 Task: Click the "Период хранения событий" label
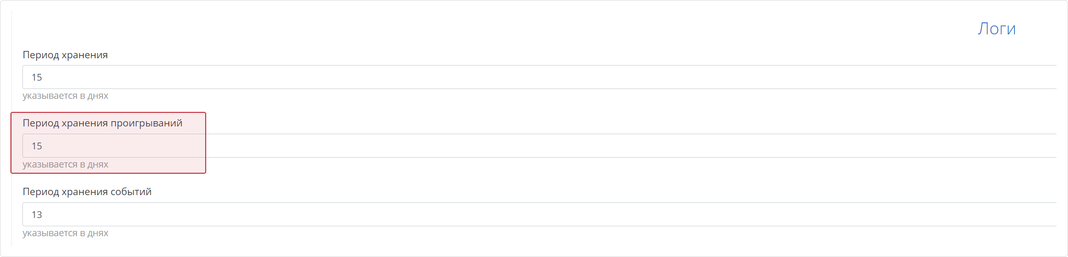pos(87,191)
